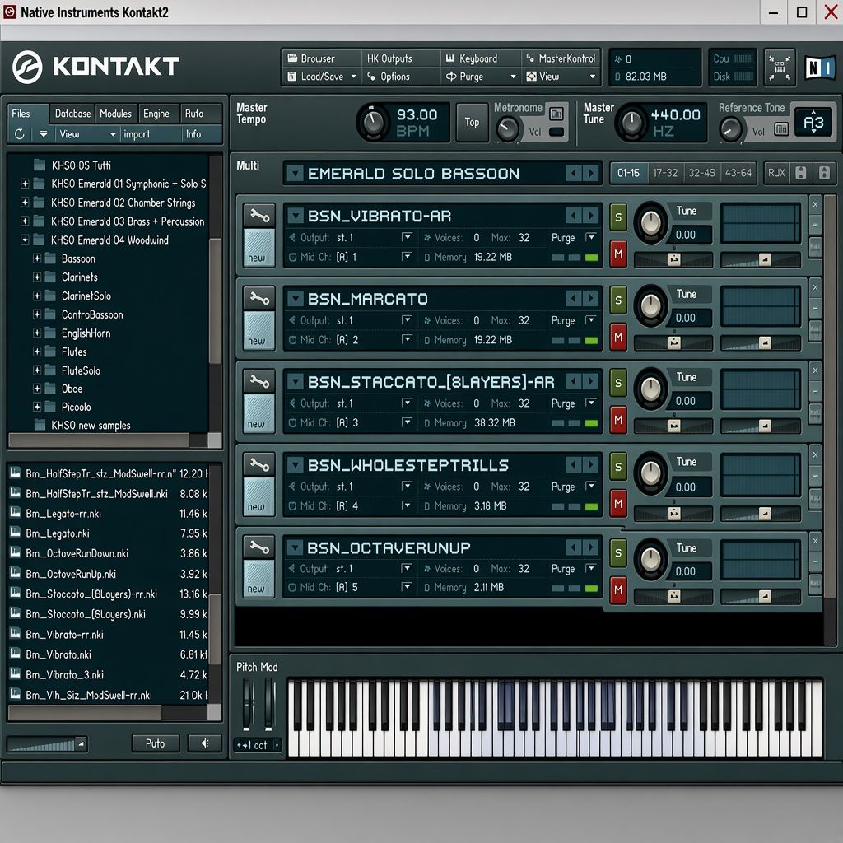Open the Output dropdown for BSN_VIBRATO-AR
The image size is (843, 843).
[x=407, y=237]
